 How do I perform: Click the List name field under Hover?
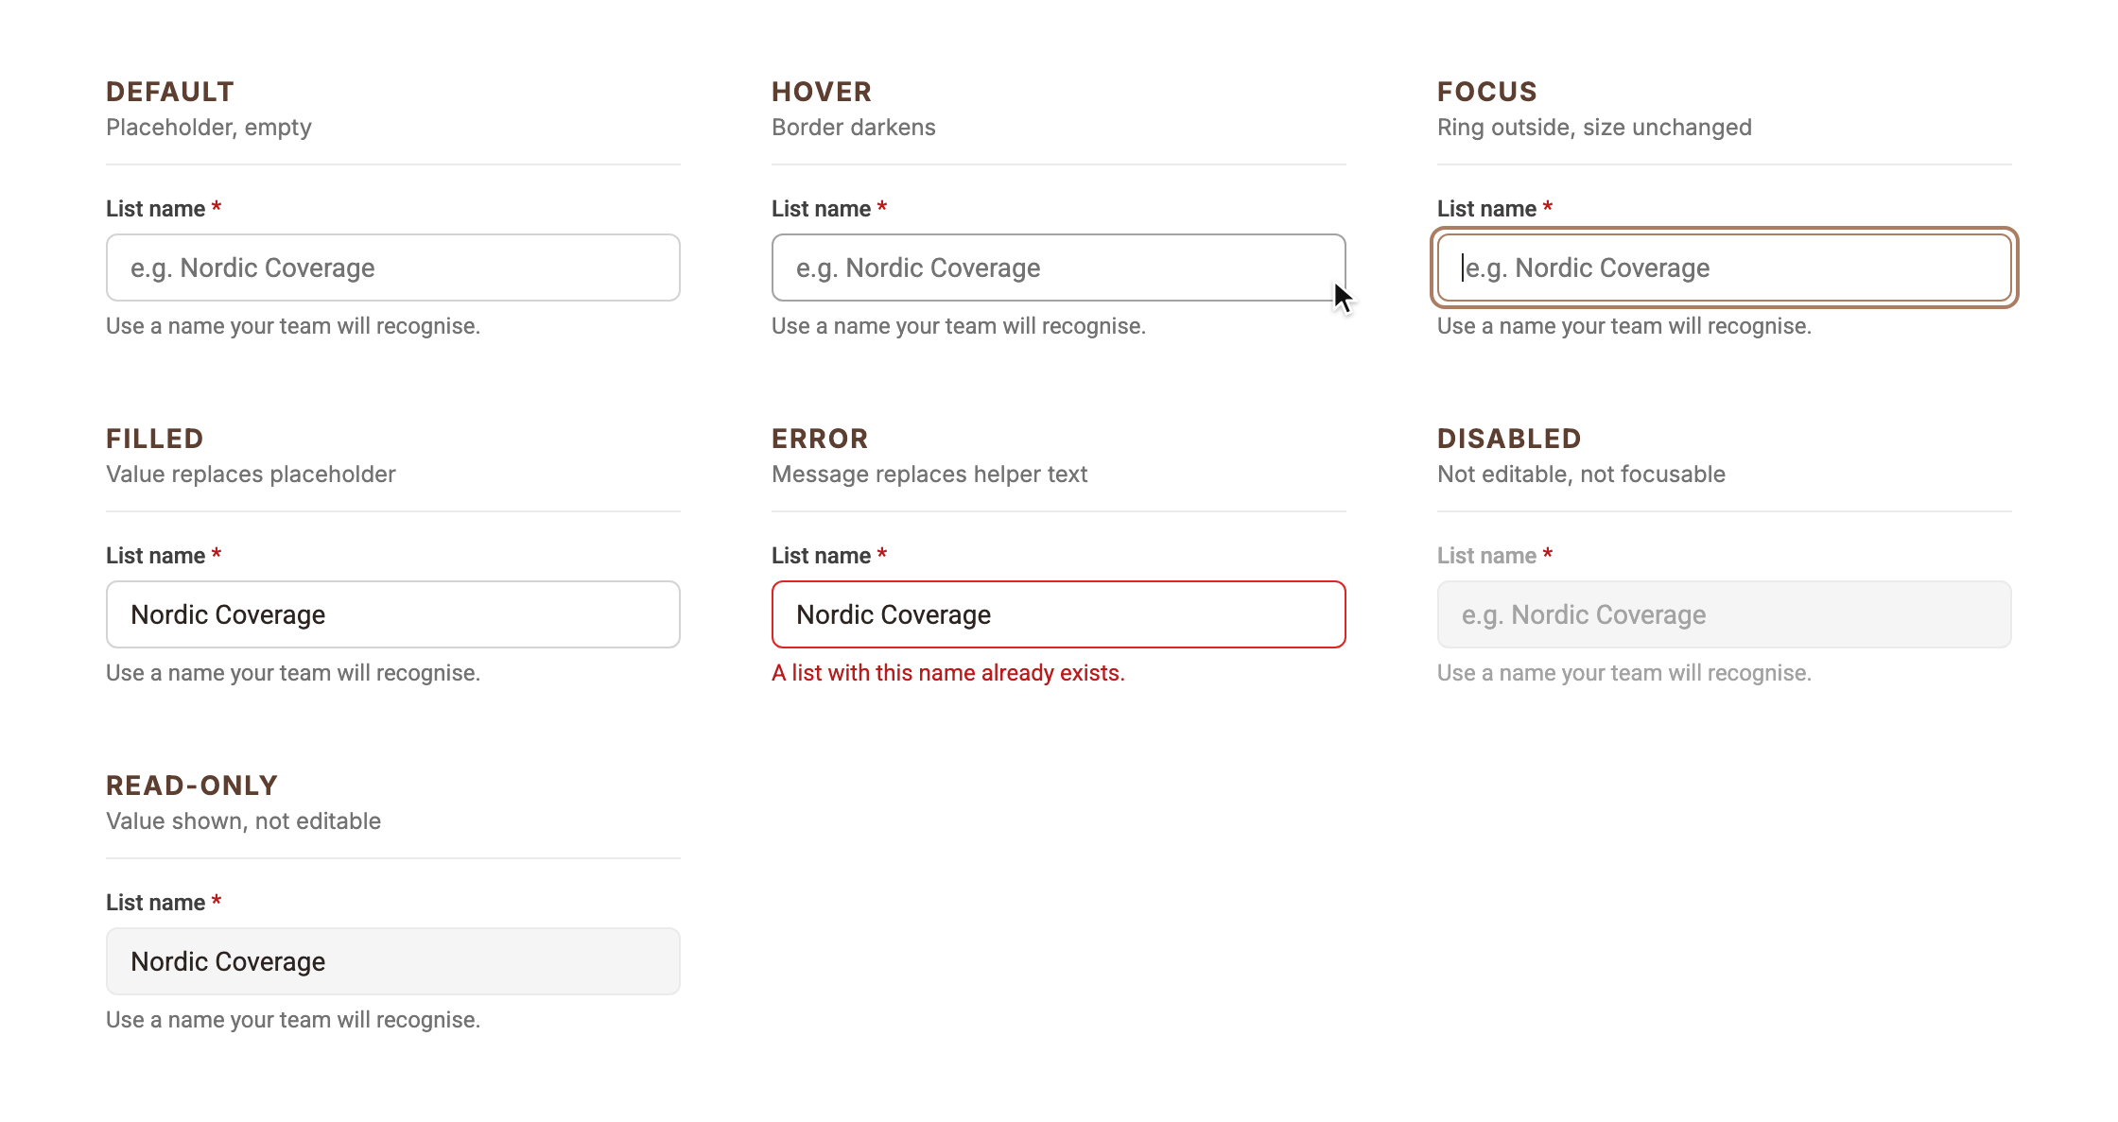[1059, 268]
